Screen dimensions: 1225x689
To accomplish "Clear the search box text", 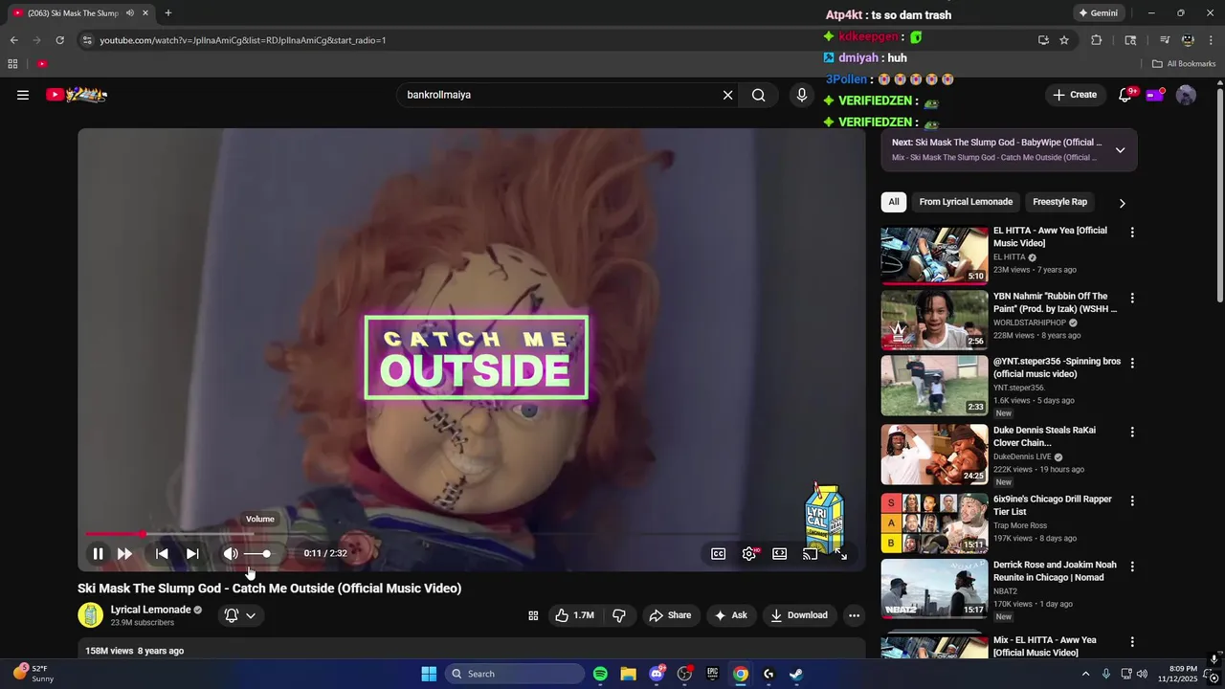I will point(727,95).
